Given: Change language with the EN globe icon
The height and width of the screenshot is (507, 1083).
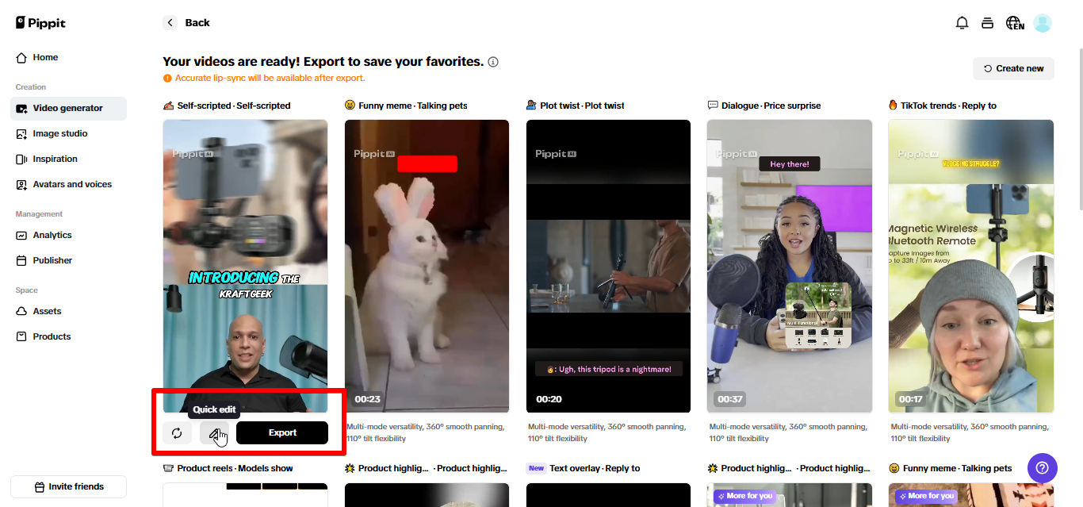Looking at the screenshot, I should [x=1015, y=22].
